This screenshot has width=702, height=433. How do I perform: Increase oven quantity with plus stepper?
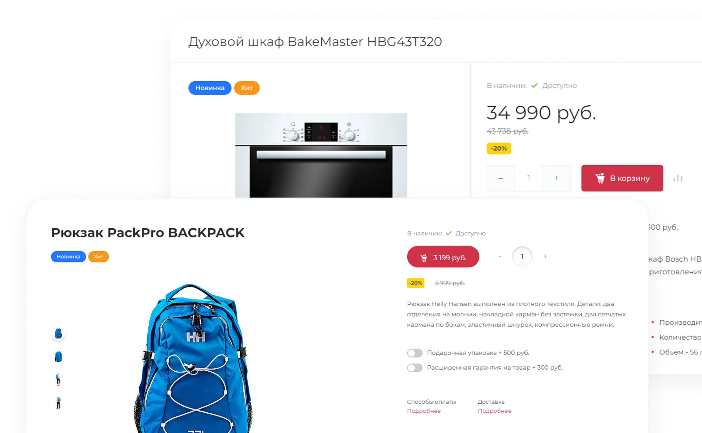pyautogui.click(x=556, y=178)
